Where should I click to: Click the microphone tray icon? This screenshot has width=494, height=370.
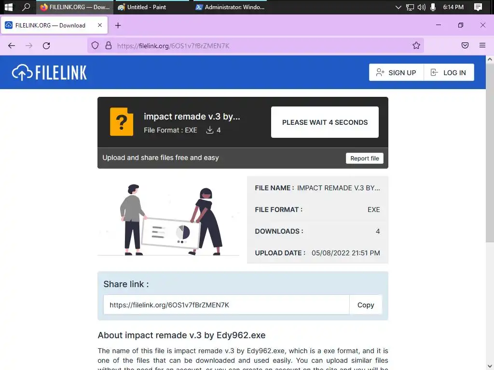(433, 7)
